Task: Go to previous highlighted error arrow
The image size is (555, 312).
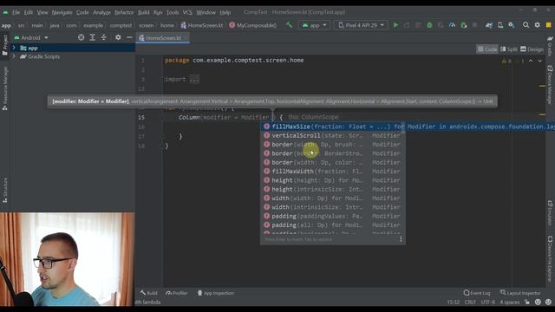Action: (x=531, y=61)
